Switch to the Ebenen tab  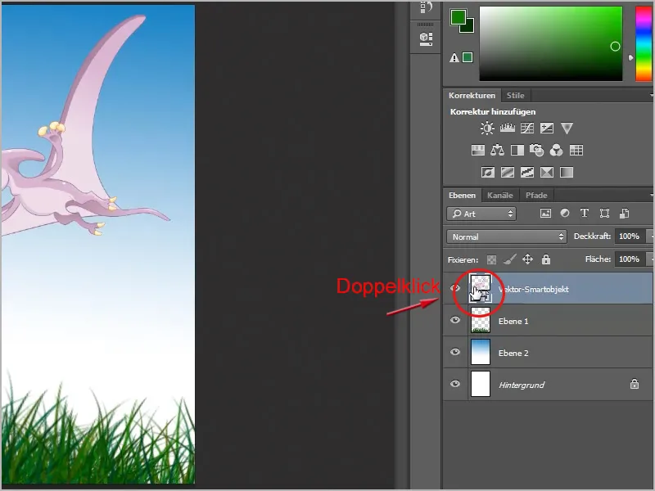462,196
